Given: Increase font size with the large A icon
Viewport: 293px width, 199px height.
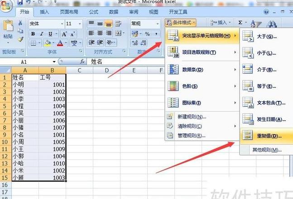Looking at the screenshot, I should (x=64, y=34).
